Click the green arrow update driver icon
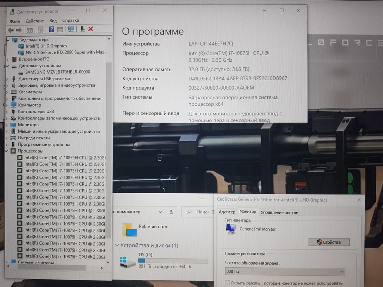This screenshot has height=287, width=383. (x=83, y=29)
